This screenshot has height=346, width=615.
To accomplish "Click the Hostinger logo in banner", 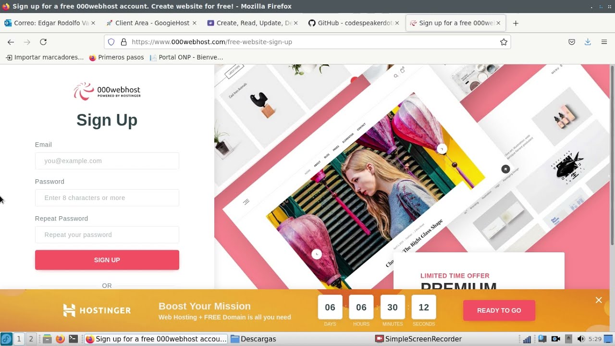I will 97,310.
